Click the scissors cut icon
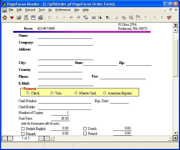The height and width of the screenshot is (150, 180). tap(117, 17)
